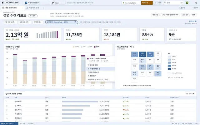
Task: Click the small square icon right of orange button
Action: 155,3
